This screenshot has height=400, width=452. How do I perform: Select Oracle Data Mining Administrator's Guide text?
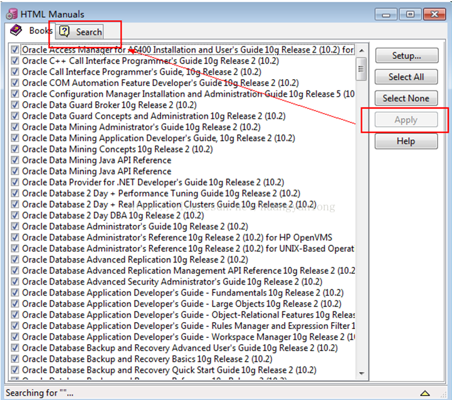(141, 127)
